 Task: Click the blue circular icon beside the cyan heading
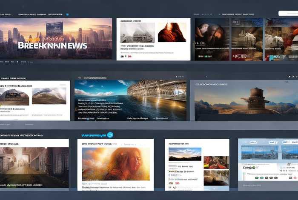[x=110, y=135]
